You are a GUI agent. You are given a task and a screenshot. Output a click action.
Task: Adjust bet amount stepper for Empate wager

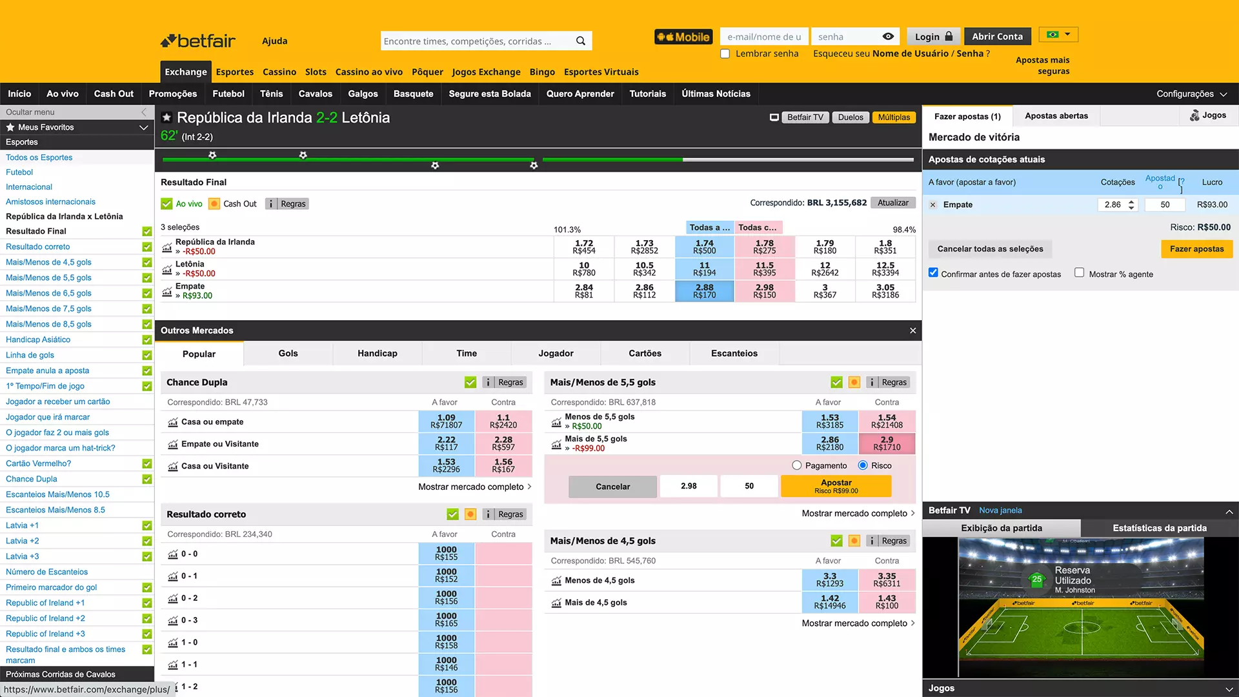1132,204
